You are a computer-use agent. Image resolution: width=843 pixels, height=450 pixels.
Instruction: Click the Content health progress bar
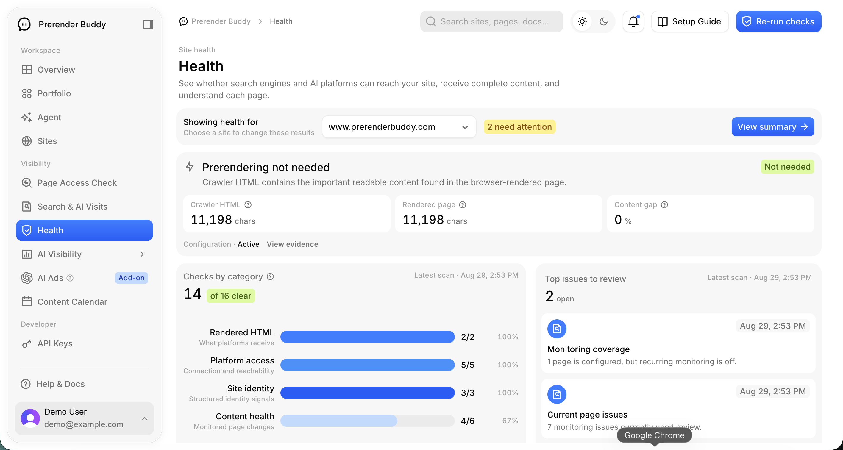[x=368, y=421]
